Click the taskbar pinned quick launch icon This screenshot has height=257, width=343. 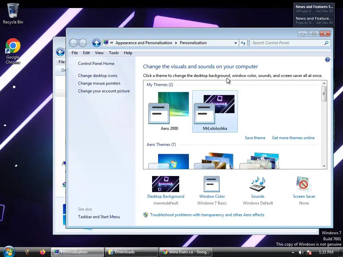[27, 252]
